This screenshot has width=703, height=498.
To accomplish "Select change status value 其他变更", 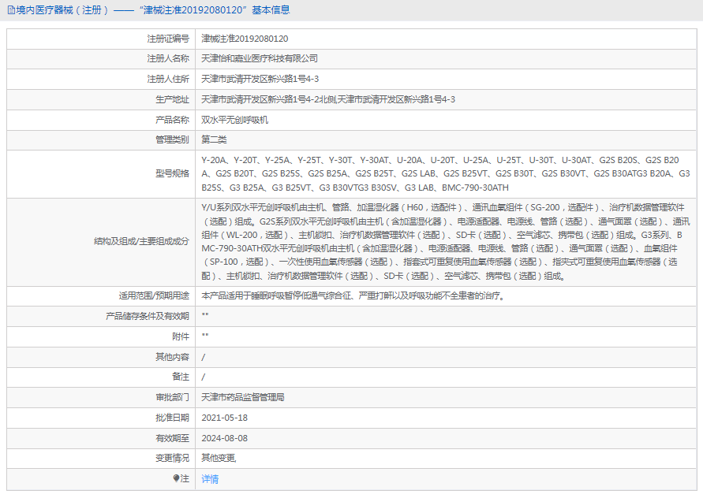I will [218, 458].
